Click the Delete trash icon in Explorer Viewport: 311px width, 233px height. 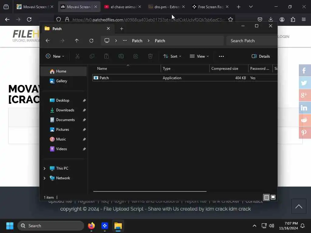coord(150,56)
